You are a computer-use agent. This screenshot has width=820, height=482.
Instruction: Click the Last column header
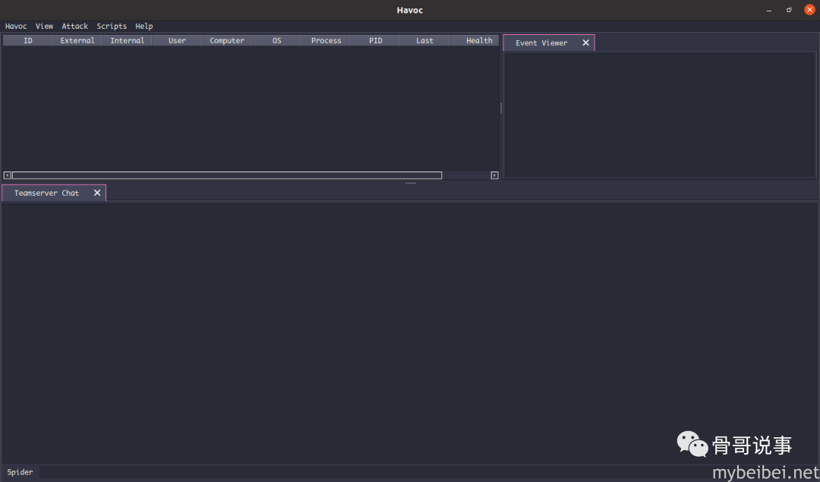click(x=424, y=41)
